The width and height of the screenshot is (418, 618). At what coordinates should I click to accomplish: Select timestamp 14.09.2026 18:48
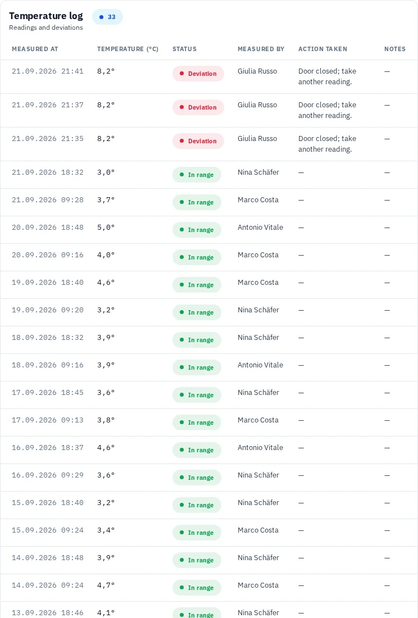(48, 558)
